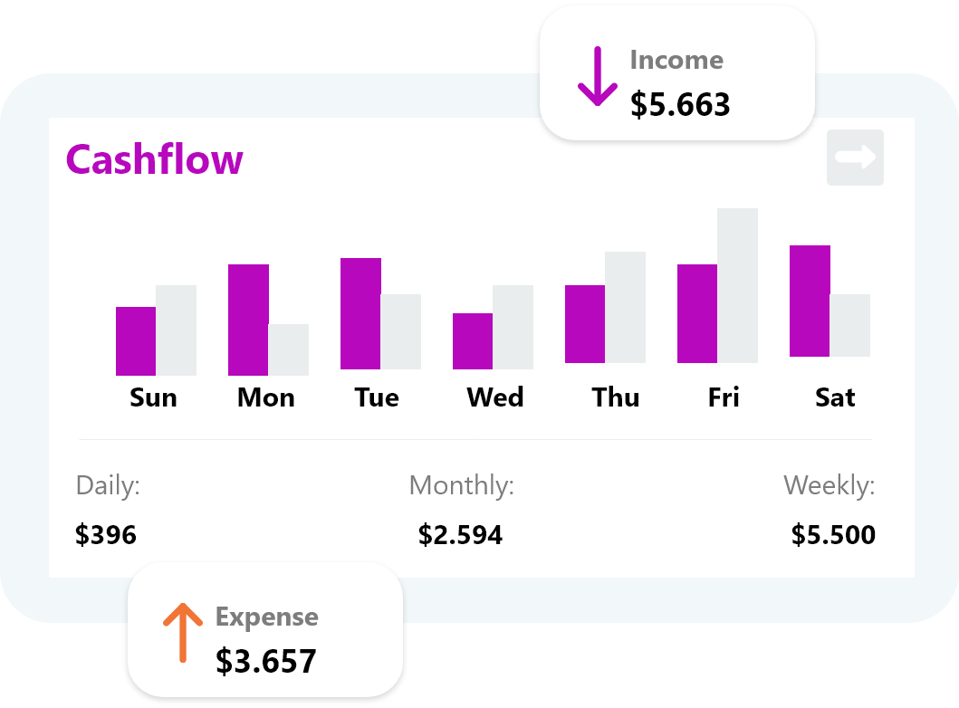Click the Weekly $5.500 value

833,535
